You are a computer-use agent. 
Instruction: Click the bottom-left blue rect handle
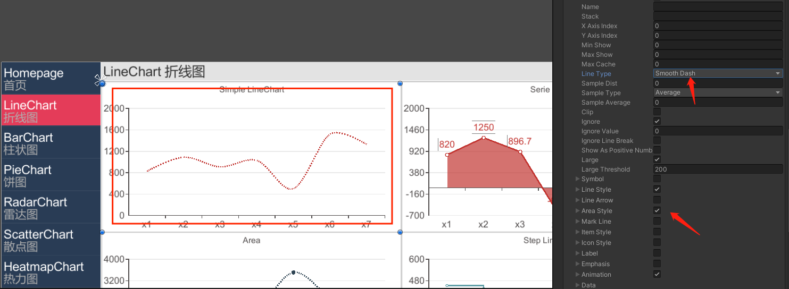pyautogui.click(x=102, y=232)
